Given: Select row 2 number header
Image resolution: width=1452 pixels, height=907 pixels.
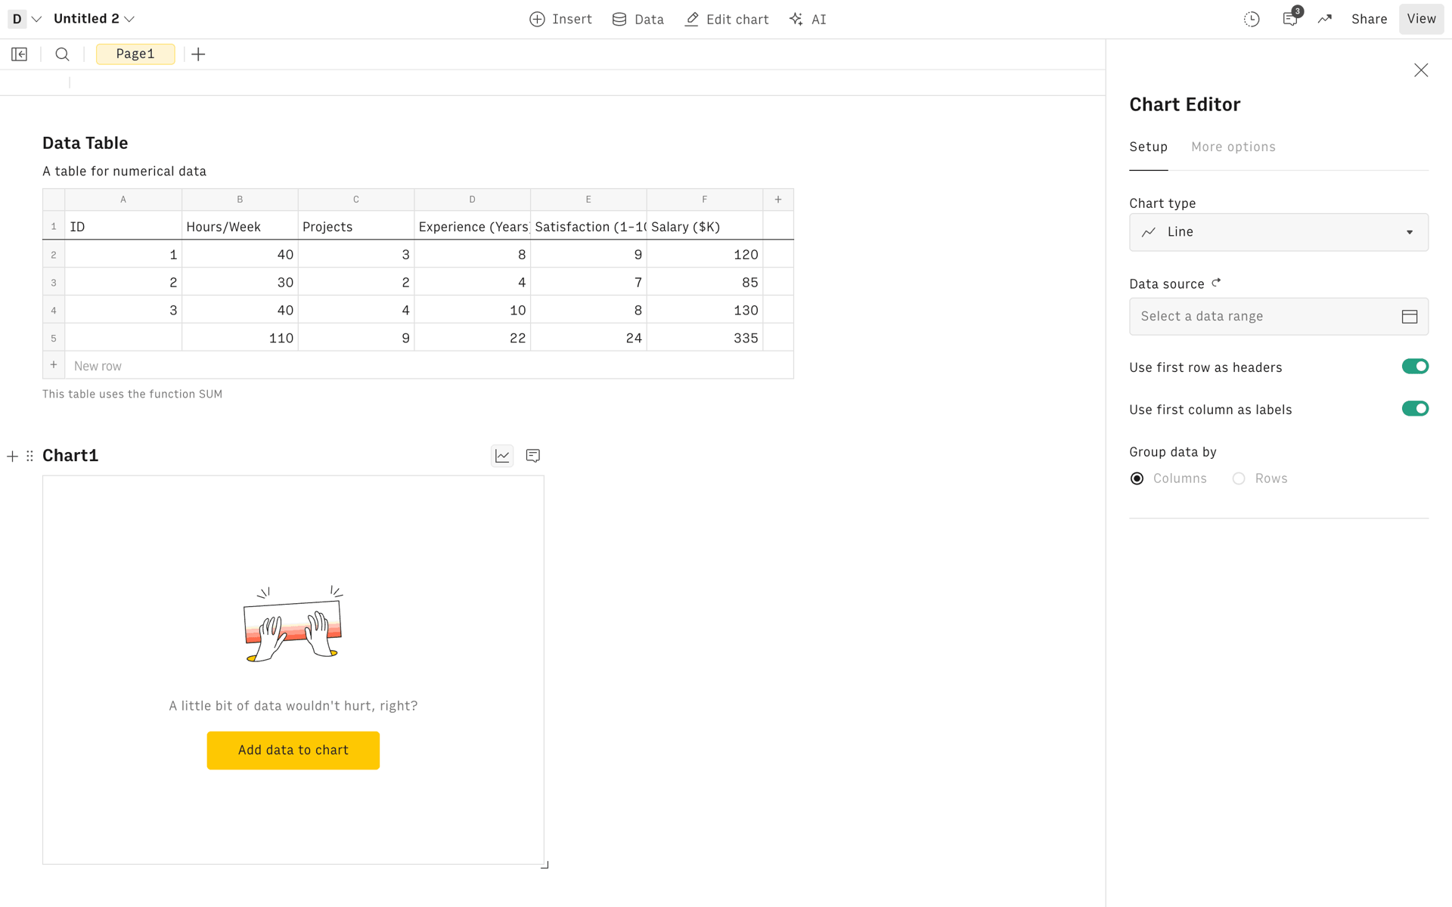Looking at the screenshot, I should point(54,255).
